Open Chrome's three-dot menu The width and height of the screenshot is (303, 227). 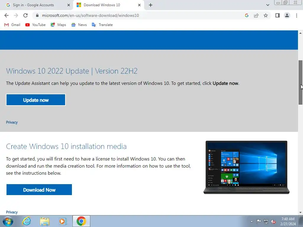tap(296, 15)
